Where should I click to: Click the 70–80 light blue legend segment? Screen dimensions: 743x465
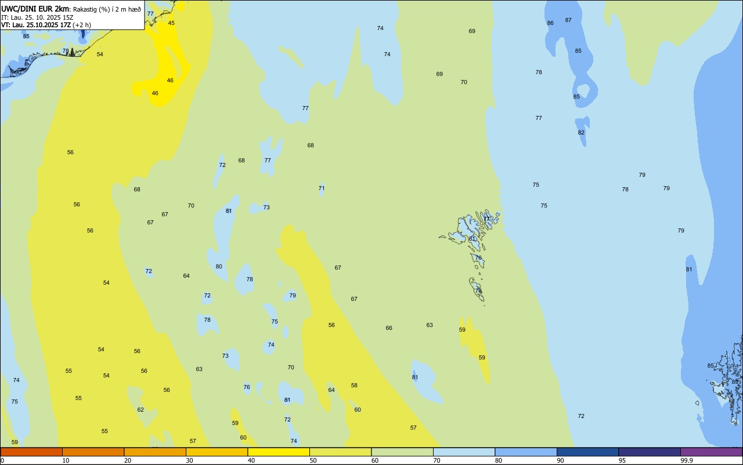(x=464, y=452)
